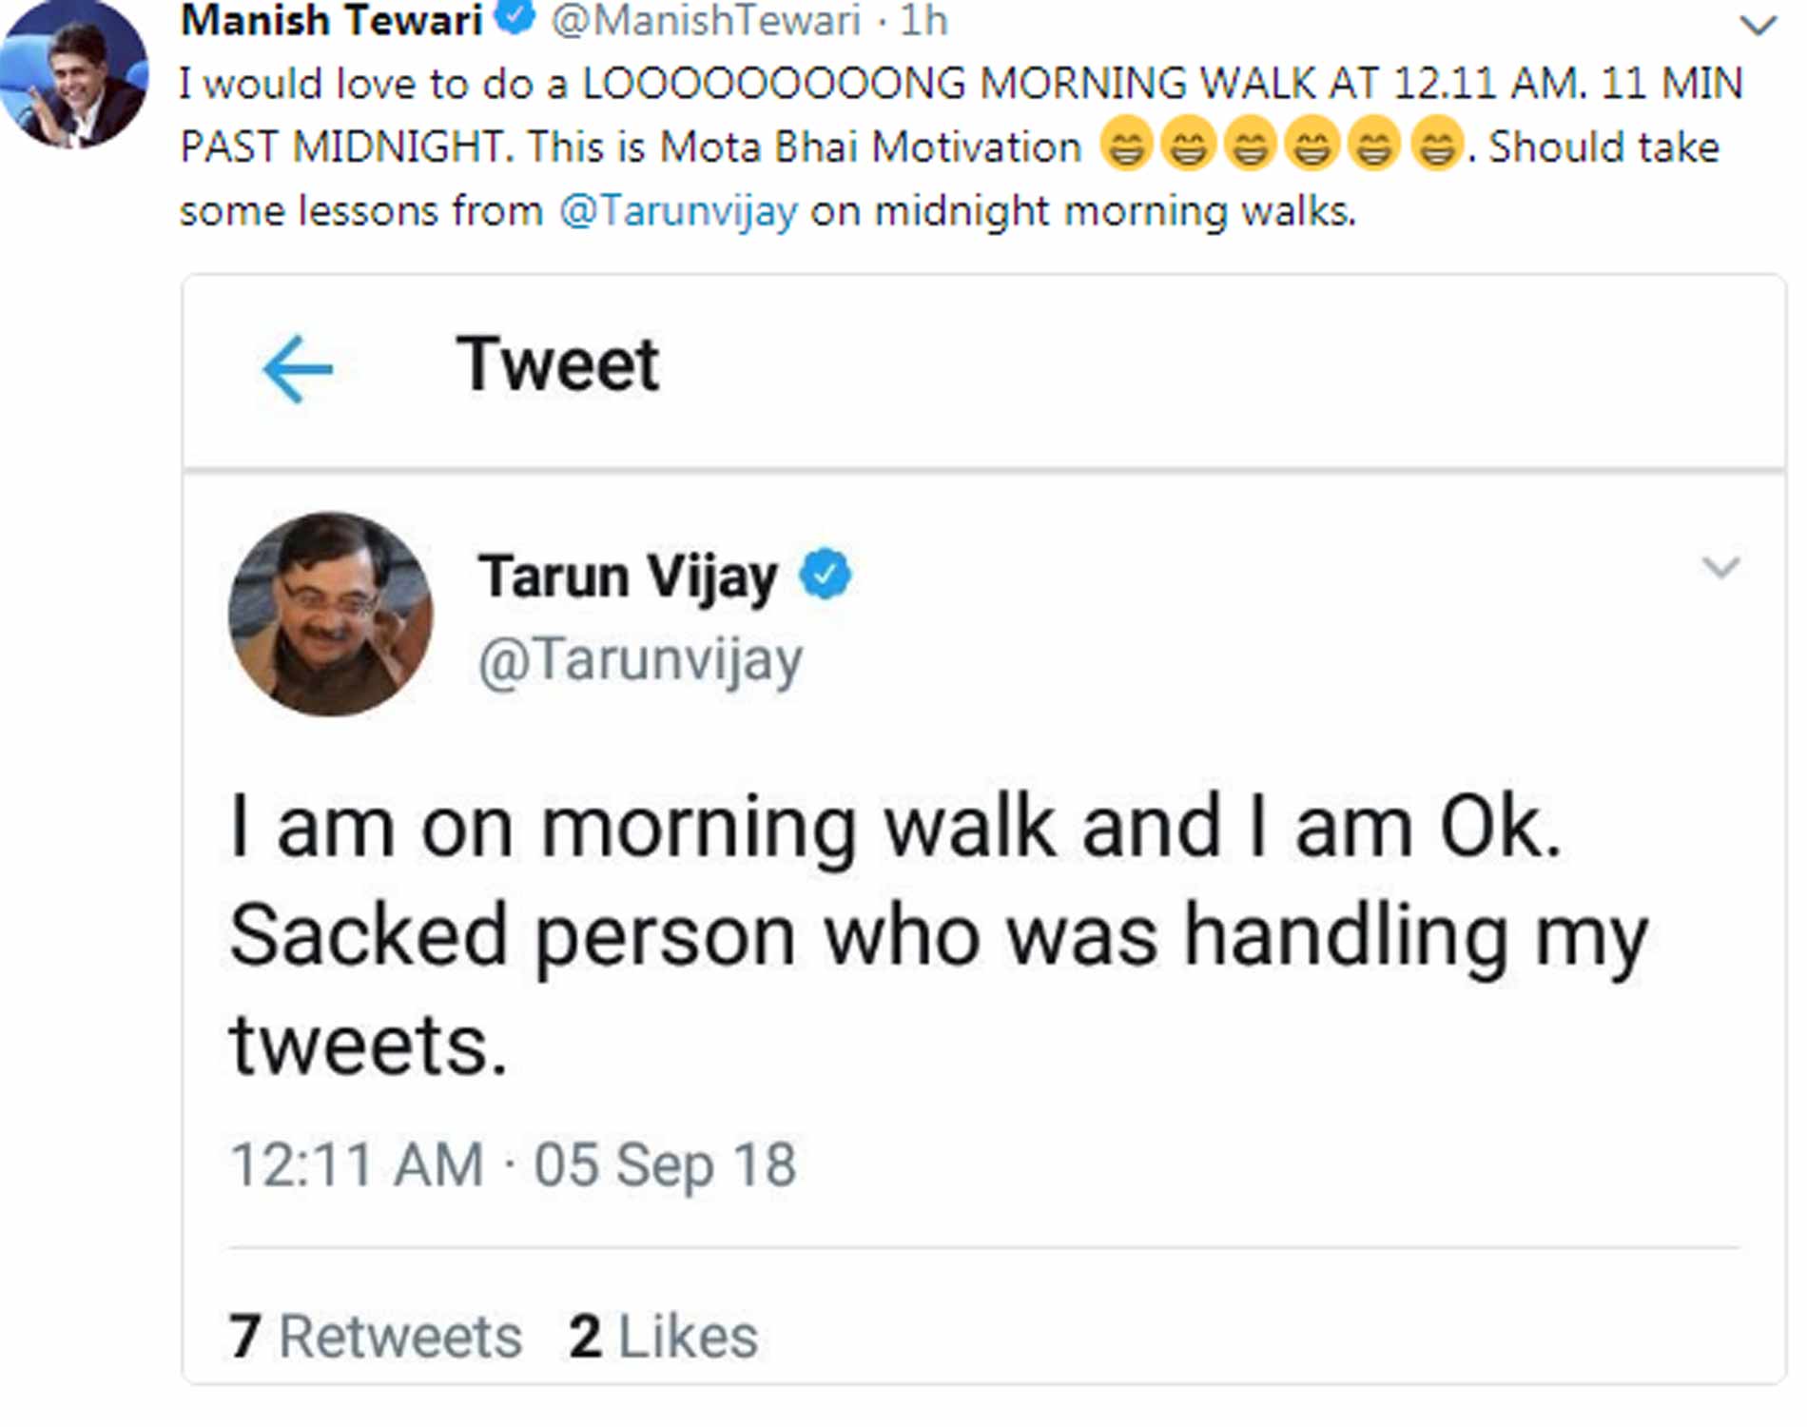Screen dimensions: 1807x1427
Task: Click Manish Tewari's display name
Action: coord(331,17)
